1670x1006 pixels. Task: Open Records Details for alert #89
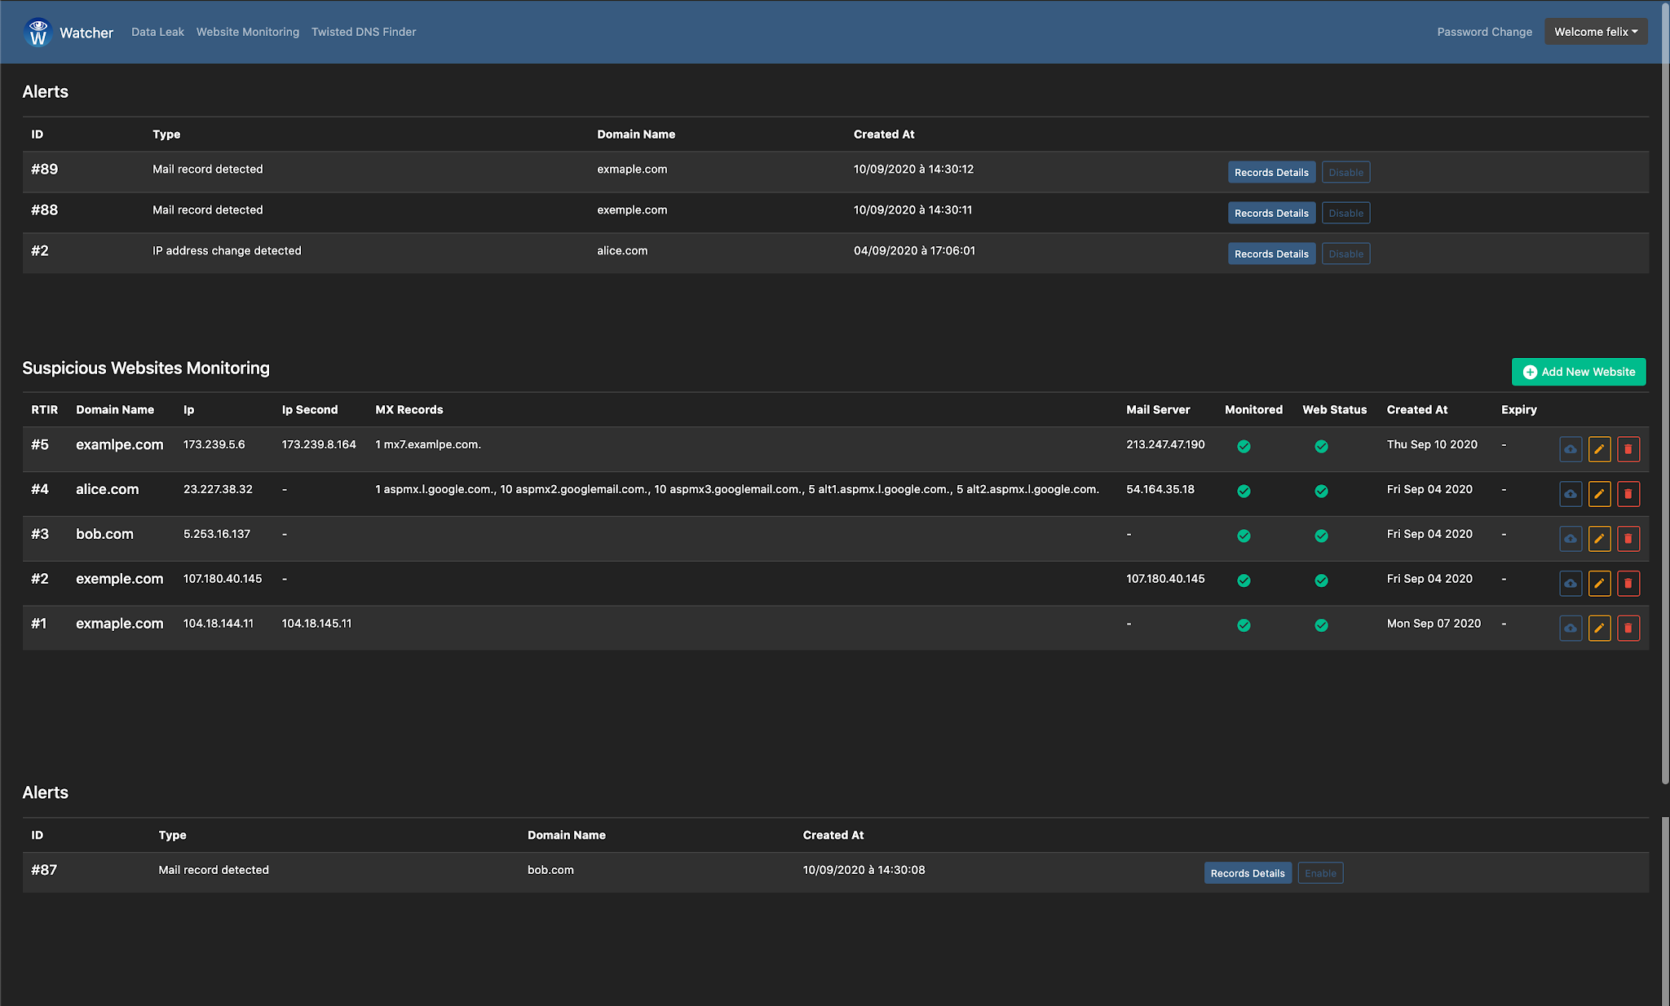[x=1270, y=172]
